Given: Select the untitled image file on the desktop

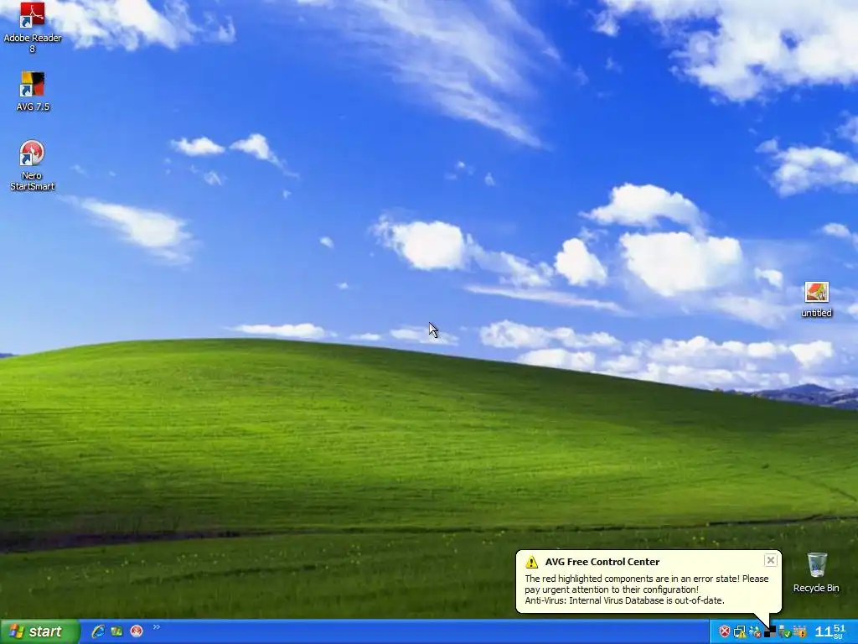Looking at the screenshot, I should click(x=816, y=293).
